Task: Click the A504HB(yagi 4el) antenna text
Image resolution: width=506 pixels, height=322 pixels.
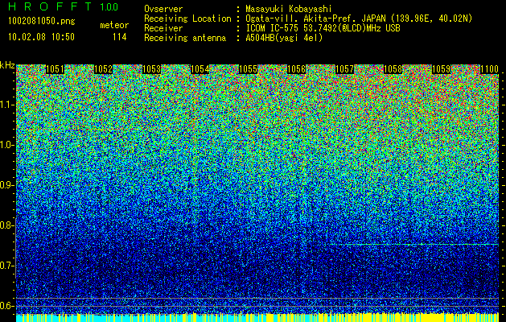Action: [284, 38]
